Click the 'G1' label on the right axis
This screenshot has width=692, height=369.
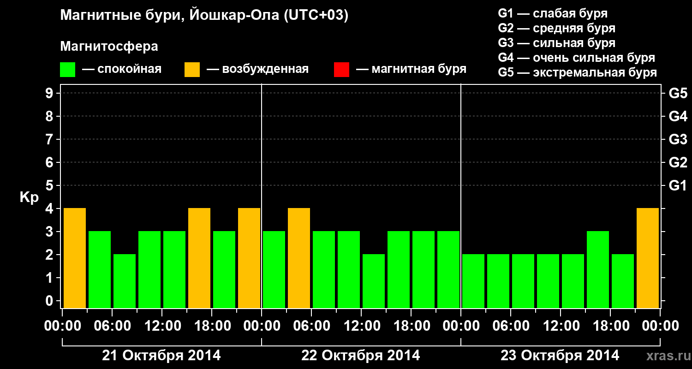[678, 185]
